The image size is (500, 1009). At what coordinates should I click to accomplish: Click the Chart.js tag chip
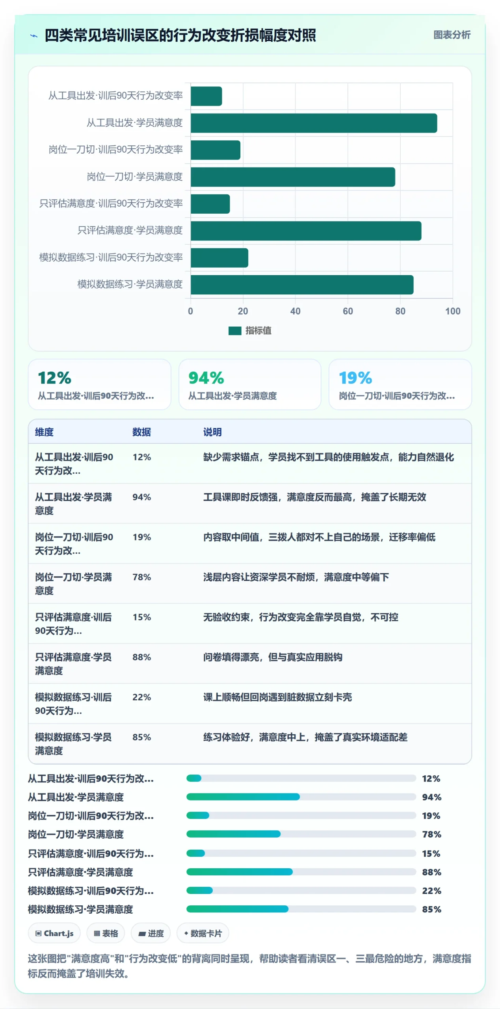[x=54, y=933]
